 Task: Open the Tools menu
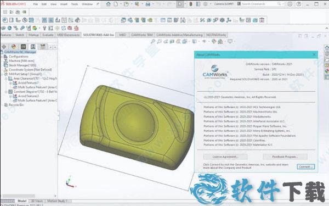[75, 4]
